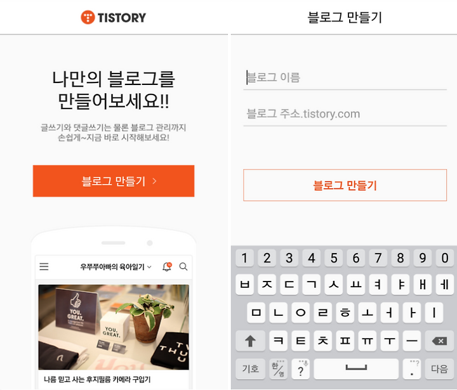Click the orange 블로그 만들기 button with chevron
Screen dimensions: 457x390
pos(114,181)
